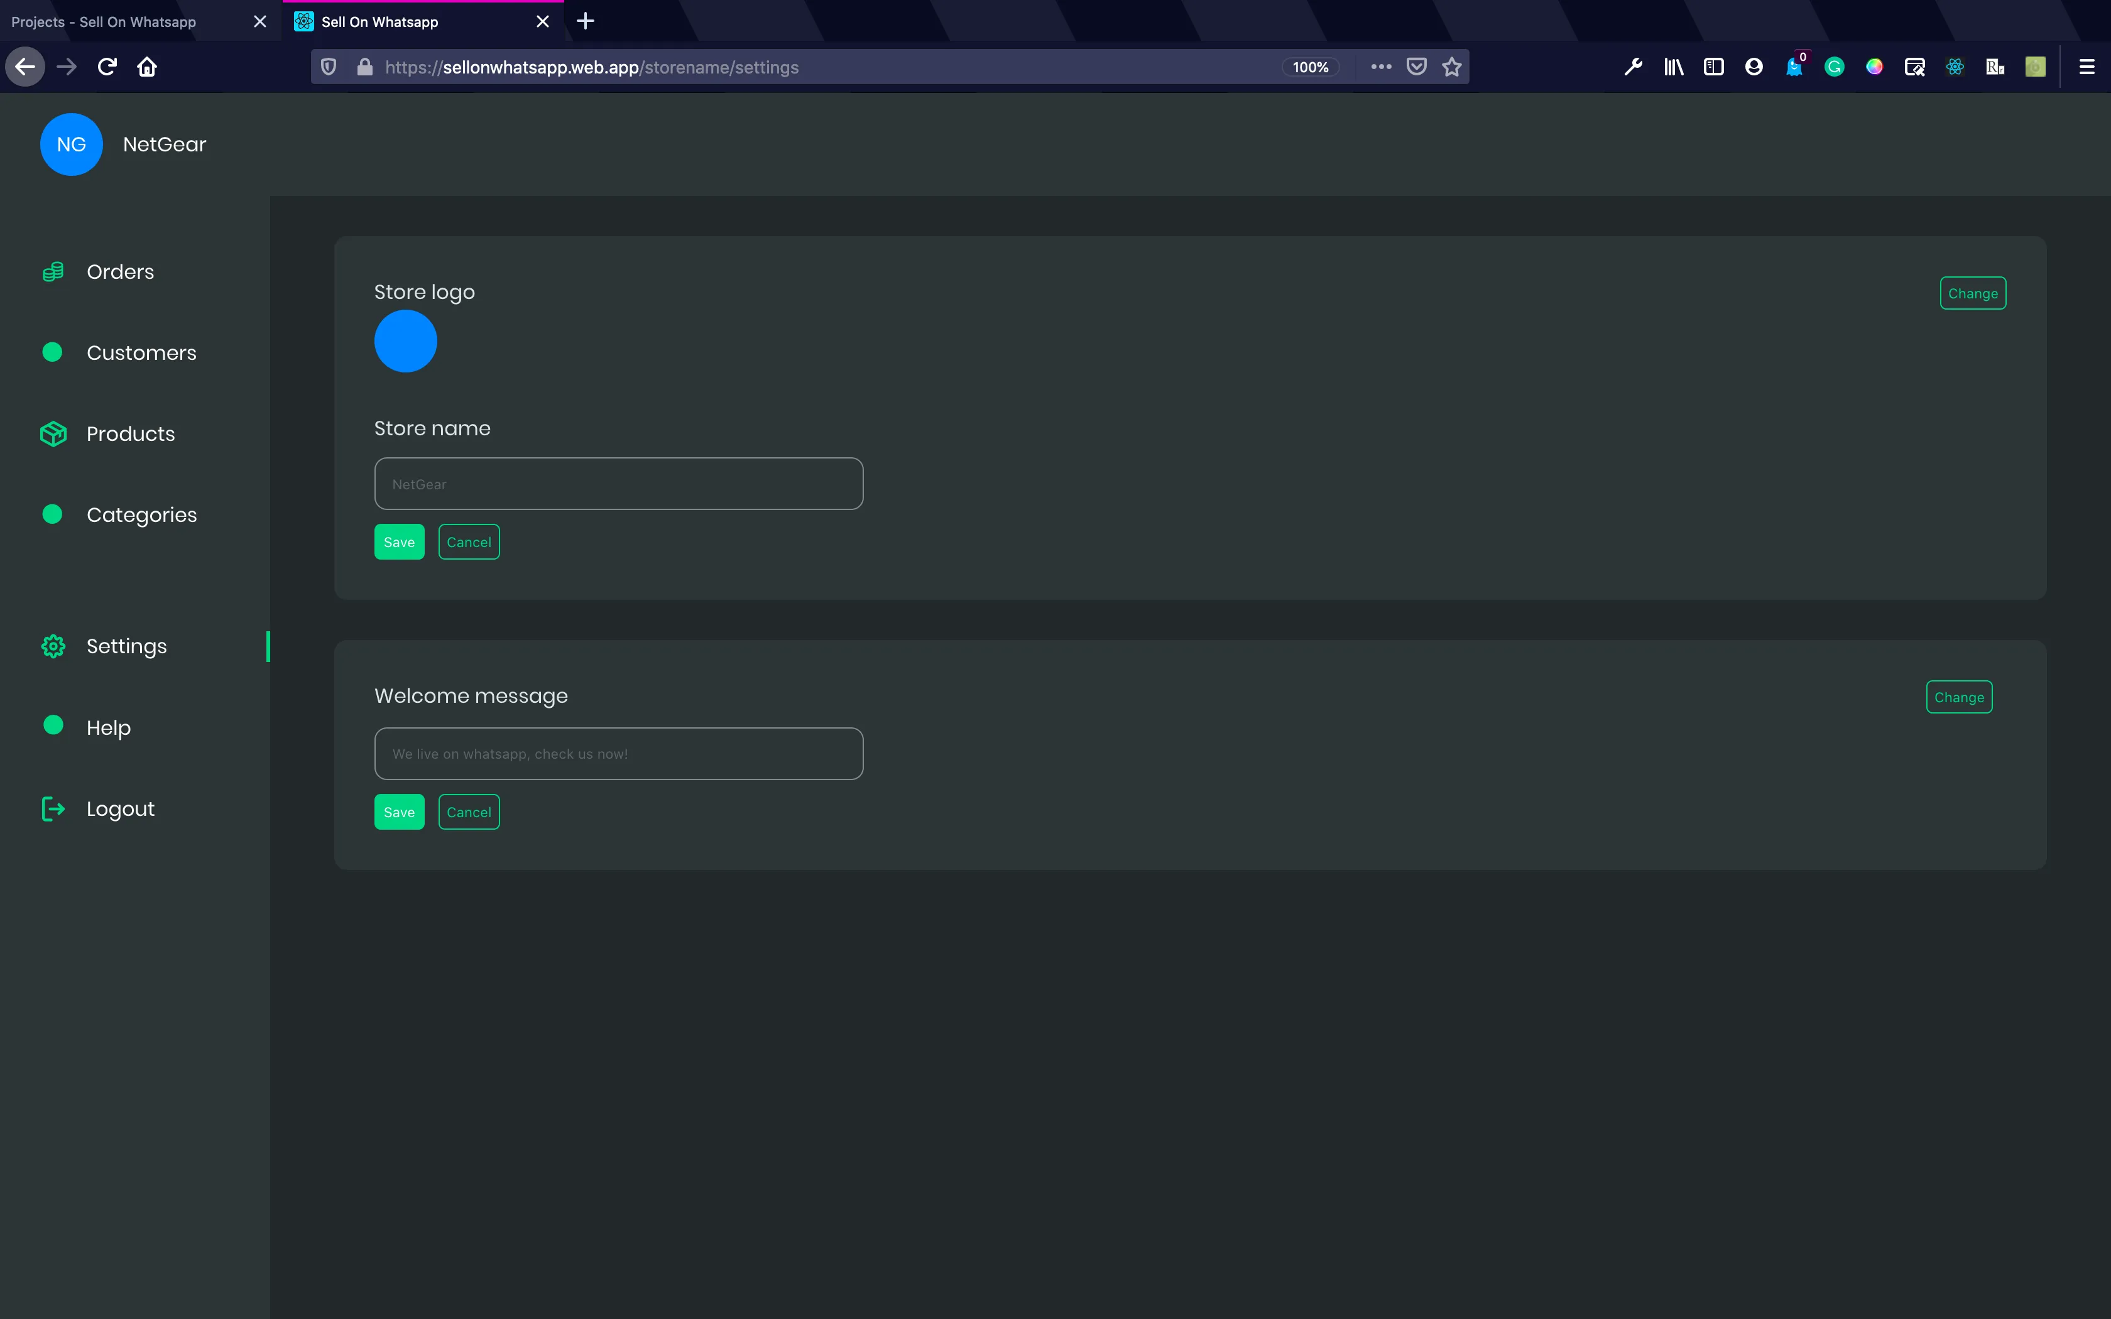Reload the page
Viewport: 2111px width, 1319px height.
(x=107, y=67)
